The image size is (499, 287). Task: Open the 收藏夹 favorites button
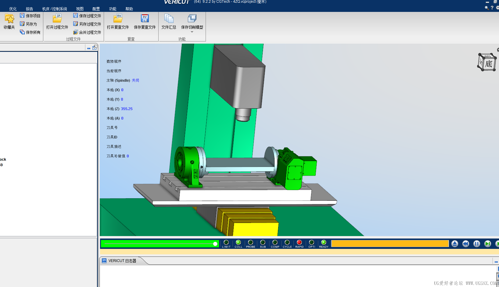[x=9, y=22]
